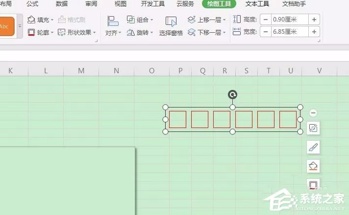Viewport: 349px width, 215px height.
Task: Click the floating brush style icon
Action: pyautogui.click(x=313, y=147)
